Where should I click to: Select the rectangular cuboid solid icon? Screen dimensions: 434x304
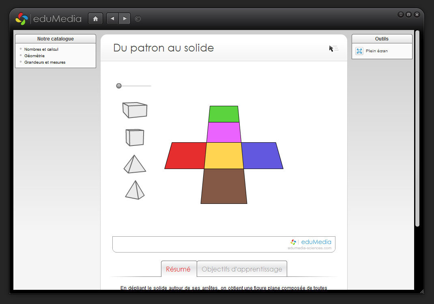click(135, 110)
